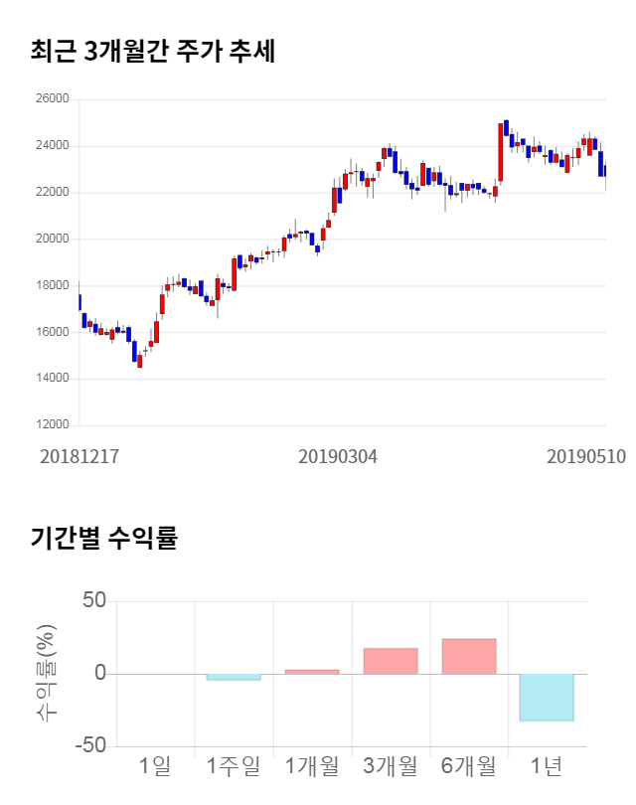Click the 1주일 period label
The image size is (636, 805).
(x=234, y=766)
